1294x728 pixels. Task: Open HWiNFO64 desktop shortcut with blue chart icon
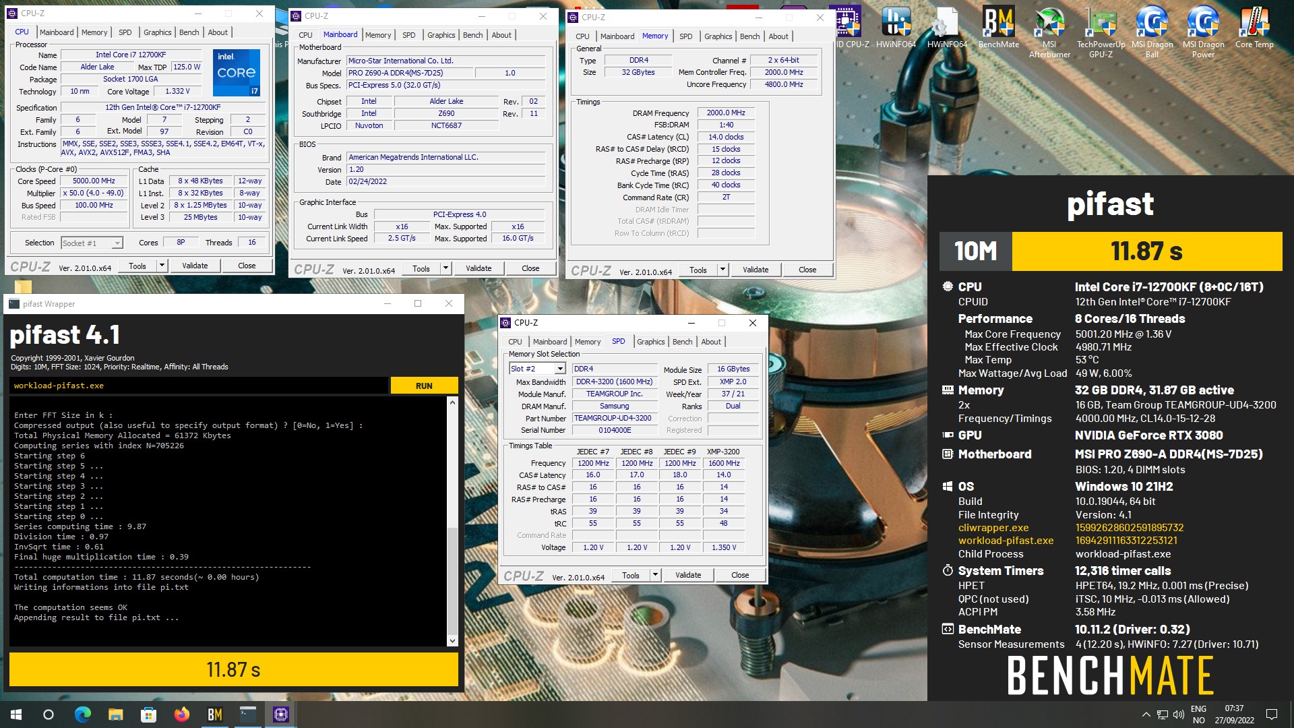[896, 27]
